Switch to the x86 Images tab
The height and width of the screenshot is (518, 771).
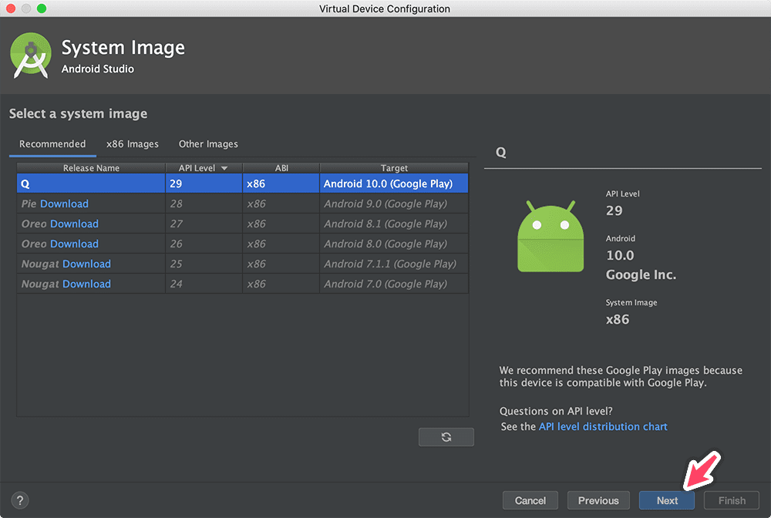[133, 144]
